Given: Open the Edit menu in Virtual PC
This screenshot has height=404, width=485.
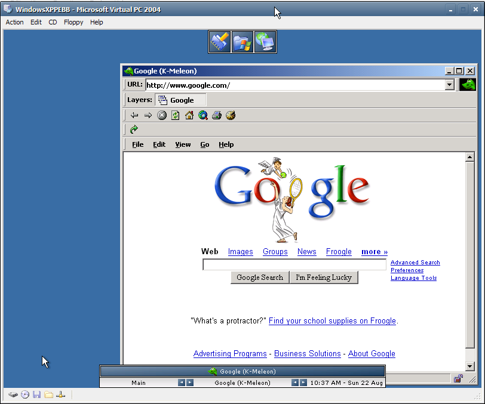Looking at the screenshot, I should [x=36, y=22].
